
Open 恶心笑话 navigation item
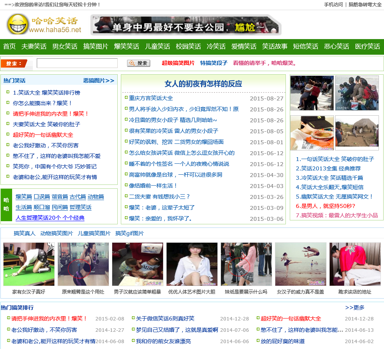(336, 46)
